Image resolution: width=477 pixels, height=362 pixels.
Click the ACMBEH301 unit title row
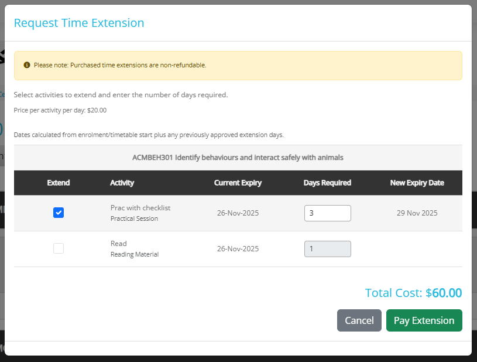(x=238, y=158)
